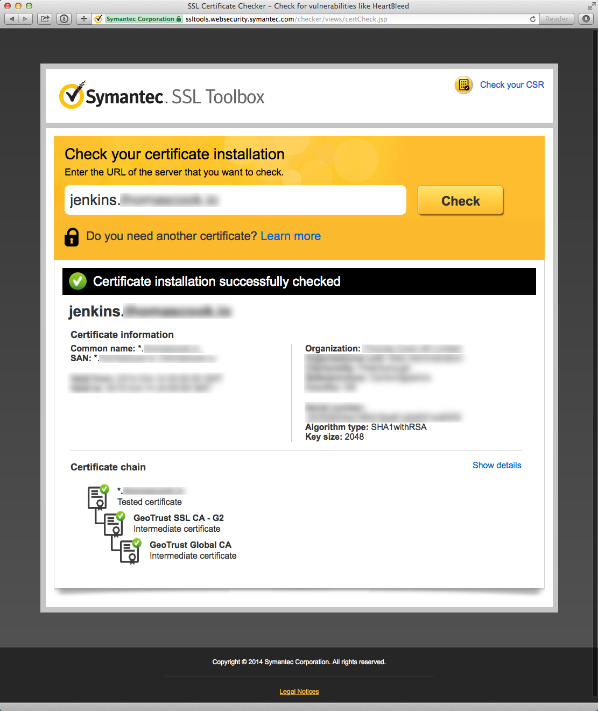
Task: Show the Symantec Corporation EV certificate badge
Action: (143, 19)
